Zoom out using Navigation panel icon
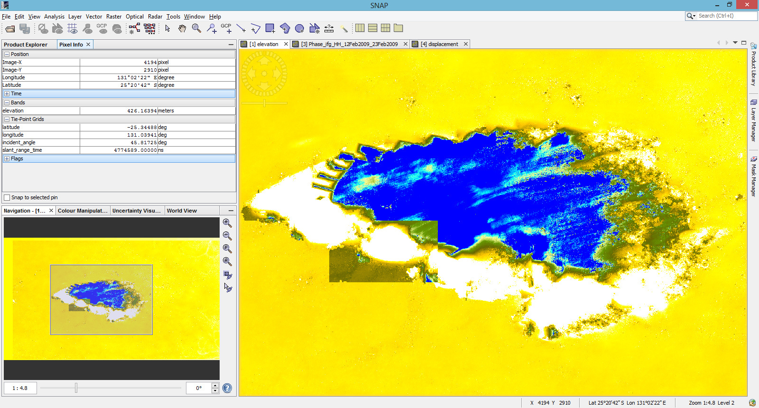 click(x=227, y=236)
